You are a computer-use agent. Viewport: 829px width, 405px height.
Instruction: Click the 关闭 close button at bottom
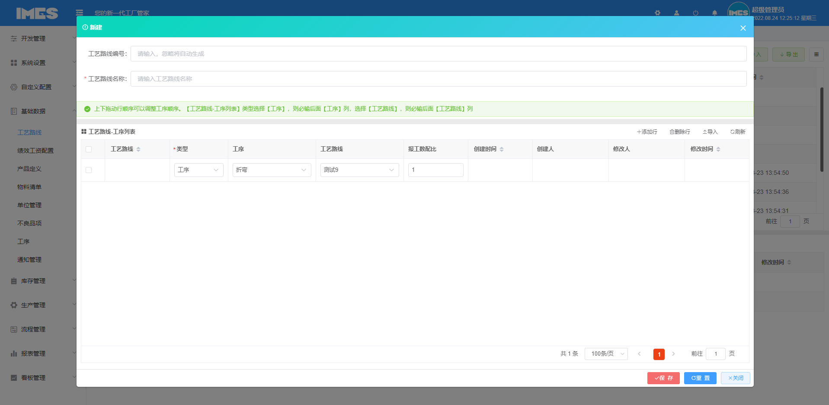coord(736,378)
